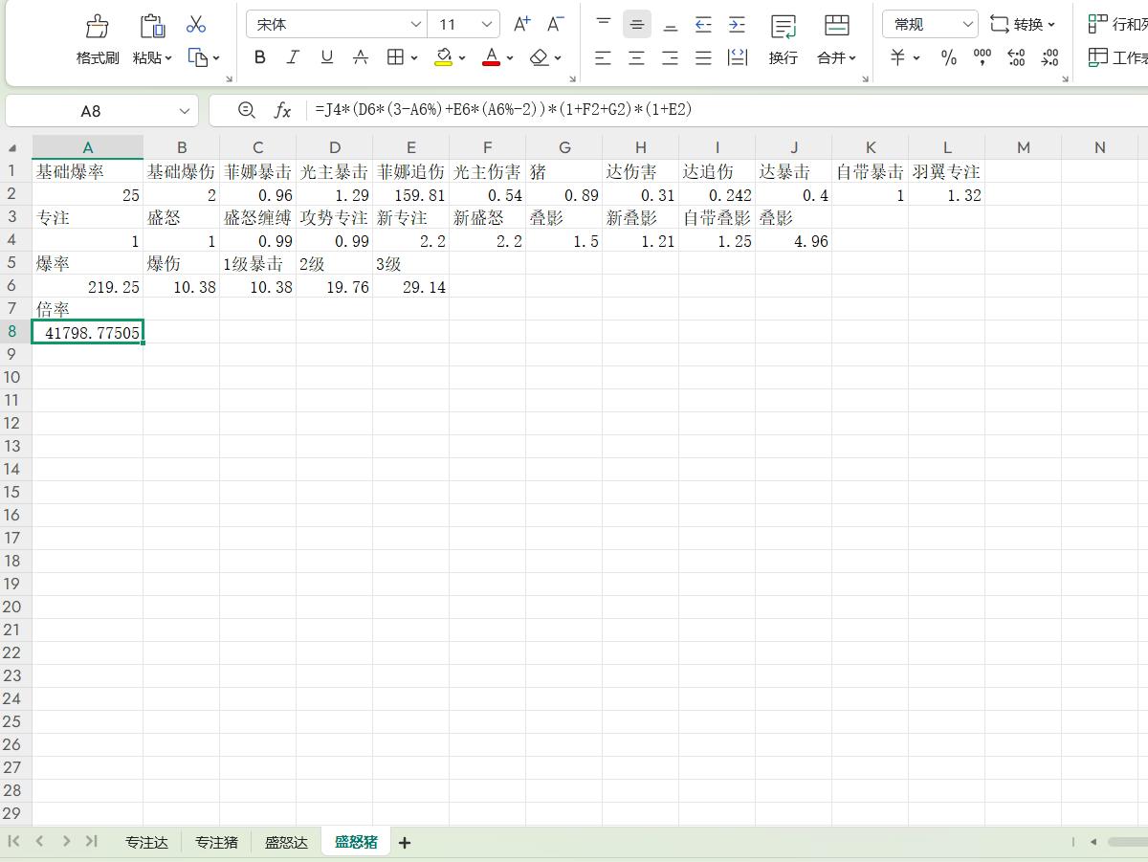1148x862 pixels.
Task: Click the fx insert function icon
Action: (x=282, y=111)
